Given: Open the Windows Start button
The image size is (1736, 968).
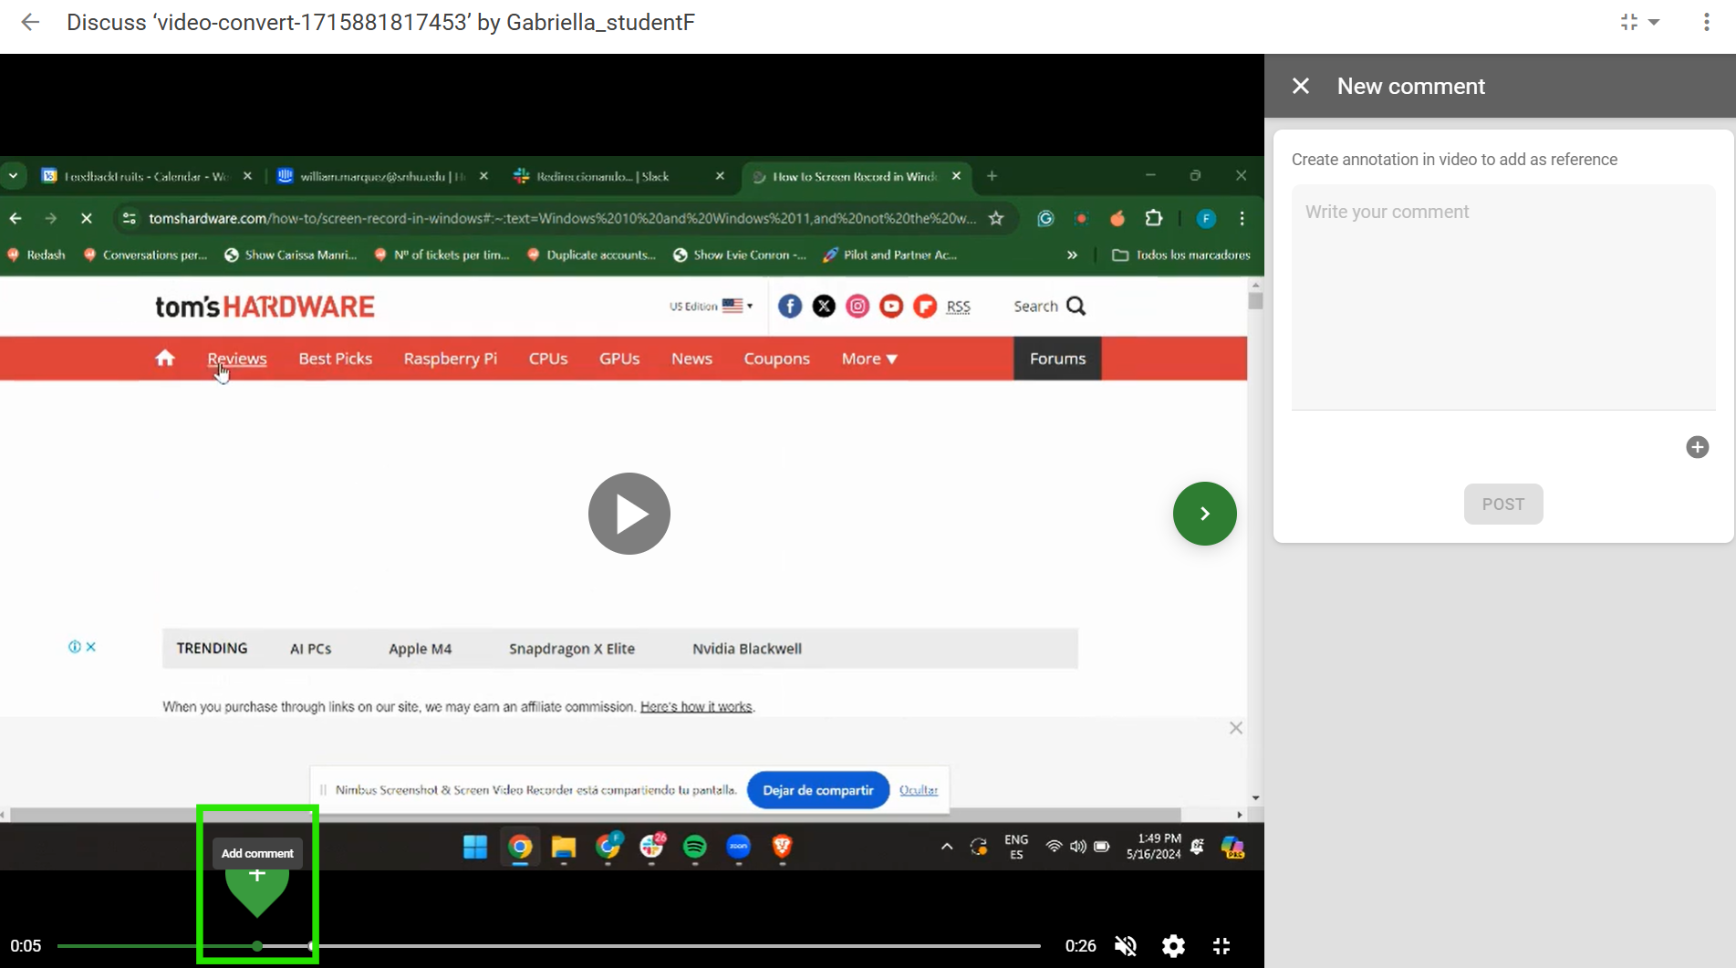Looking at the screenshot, I should point(475,848).
